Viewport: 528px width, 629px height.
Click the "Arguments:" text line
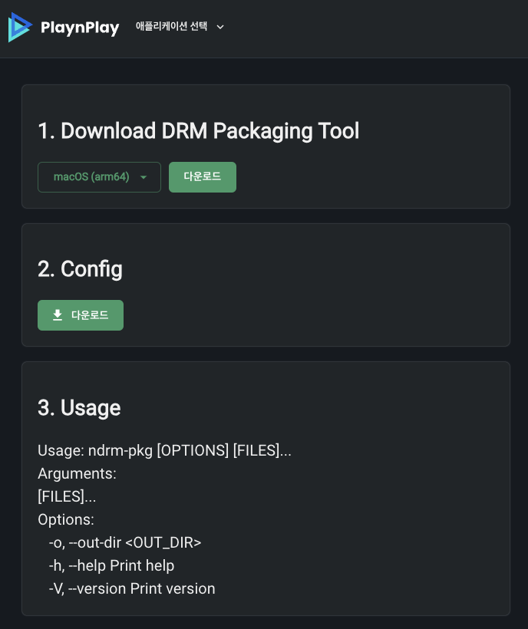pyautogui.click(x=77, y=473)
